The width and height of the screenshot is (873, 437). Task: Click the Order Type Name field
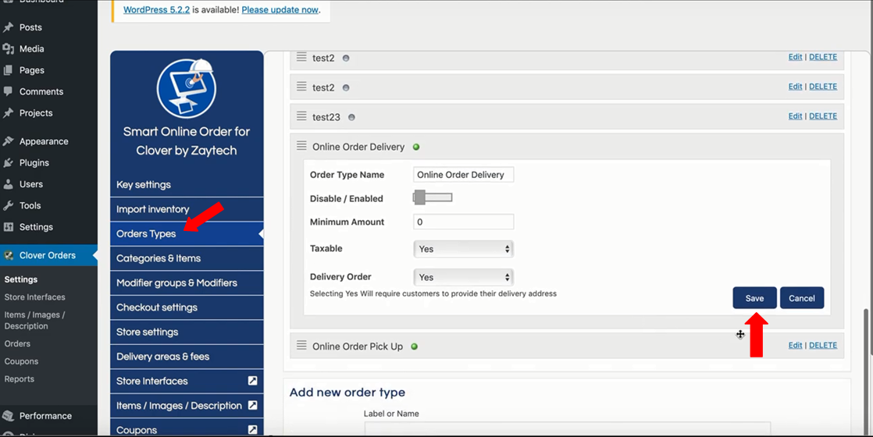click(463, 175)
